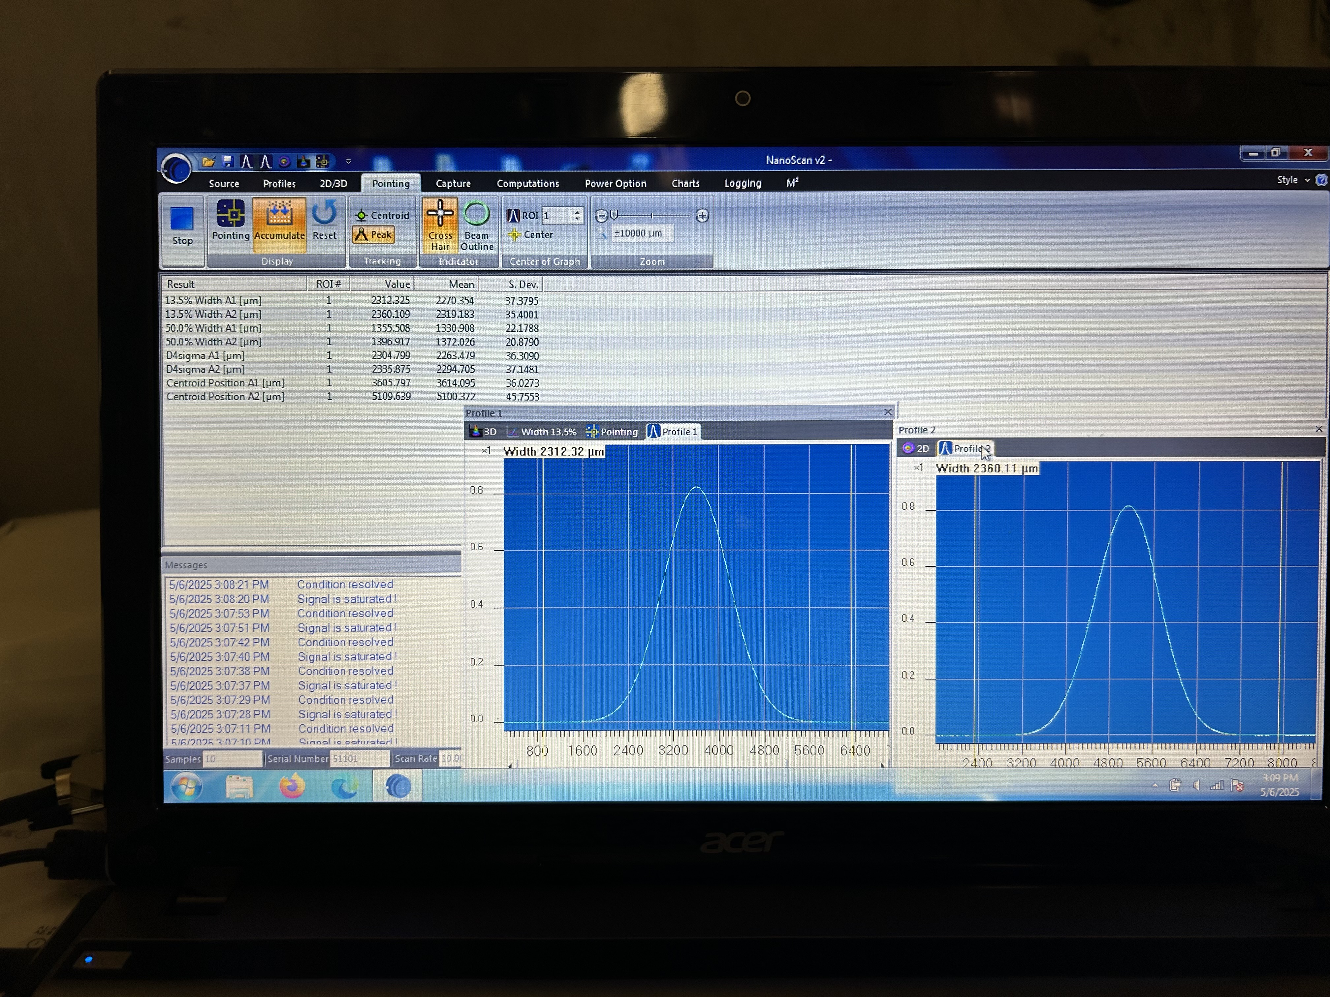The height and width of the screenshot is (997, 1330).
Task: Click the ±10000 µm zoom range field
Action: click(x=642, y=233)
